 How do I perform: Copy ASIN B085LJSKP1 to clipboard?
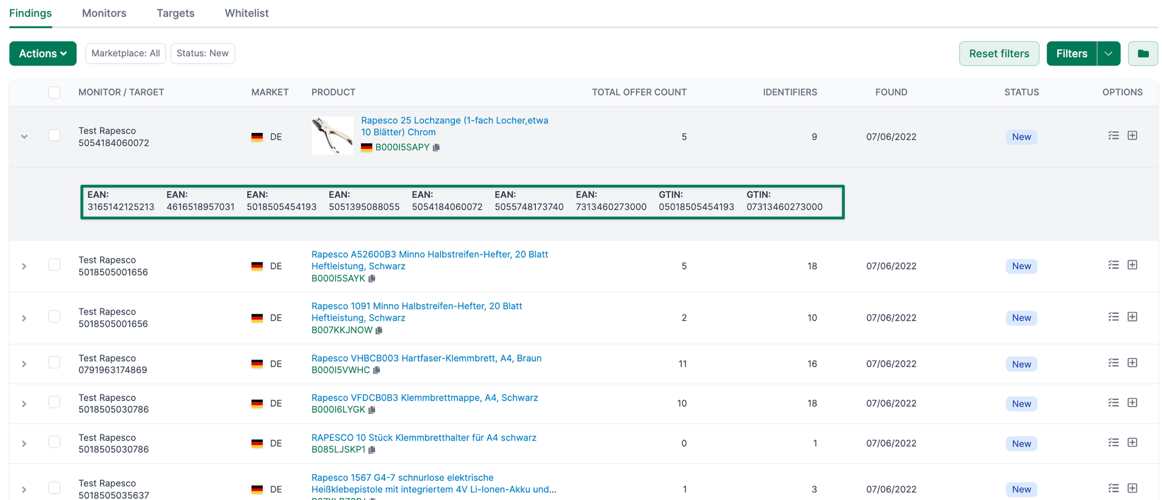(x=372, y=450)
